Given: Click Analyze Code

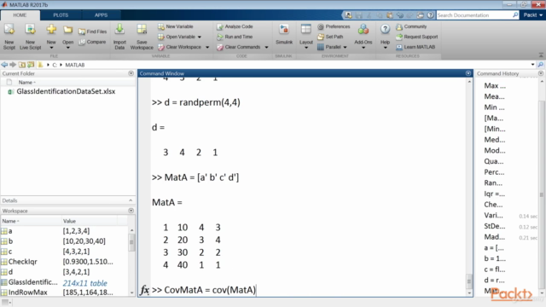Looking at the screenshot, I should coord(235,26).
